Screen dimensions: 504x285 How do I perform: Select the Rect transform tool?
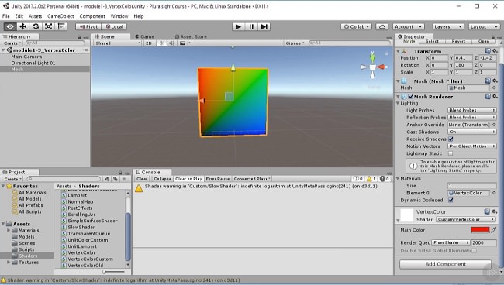[x=61, y=26]
